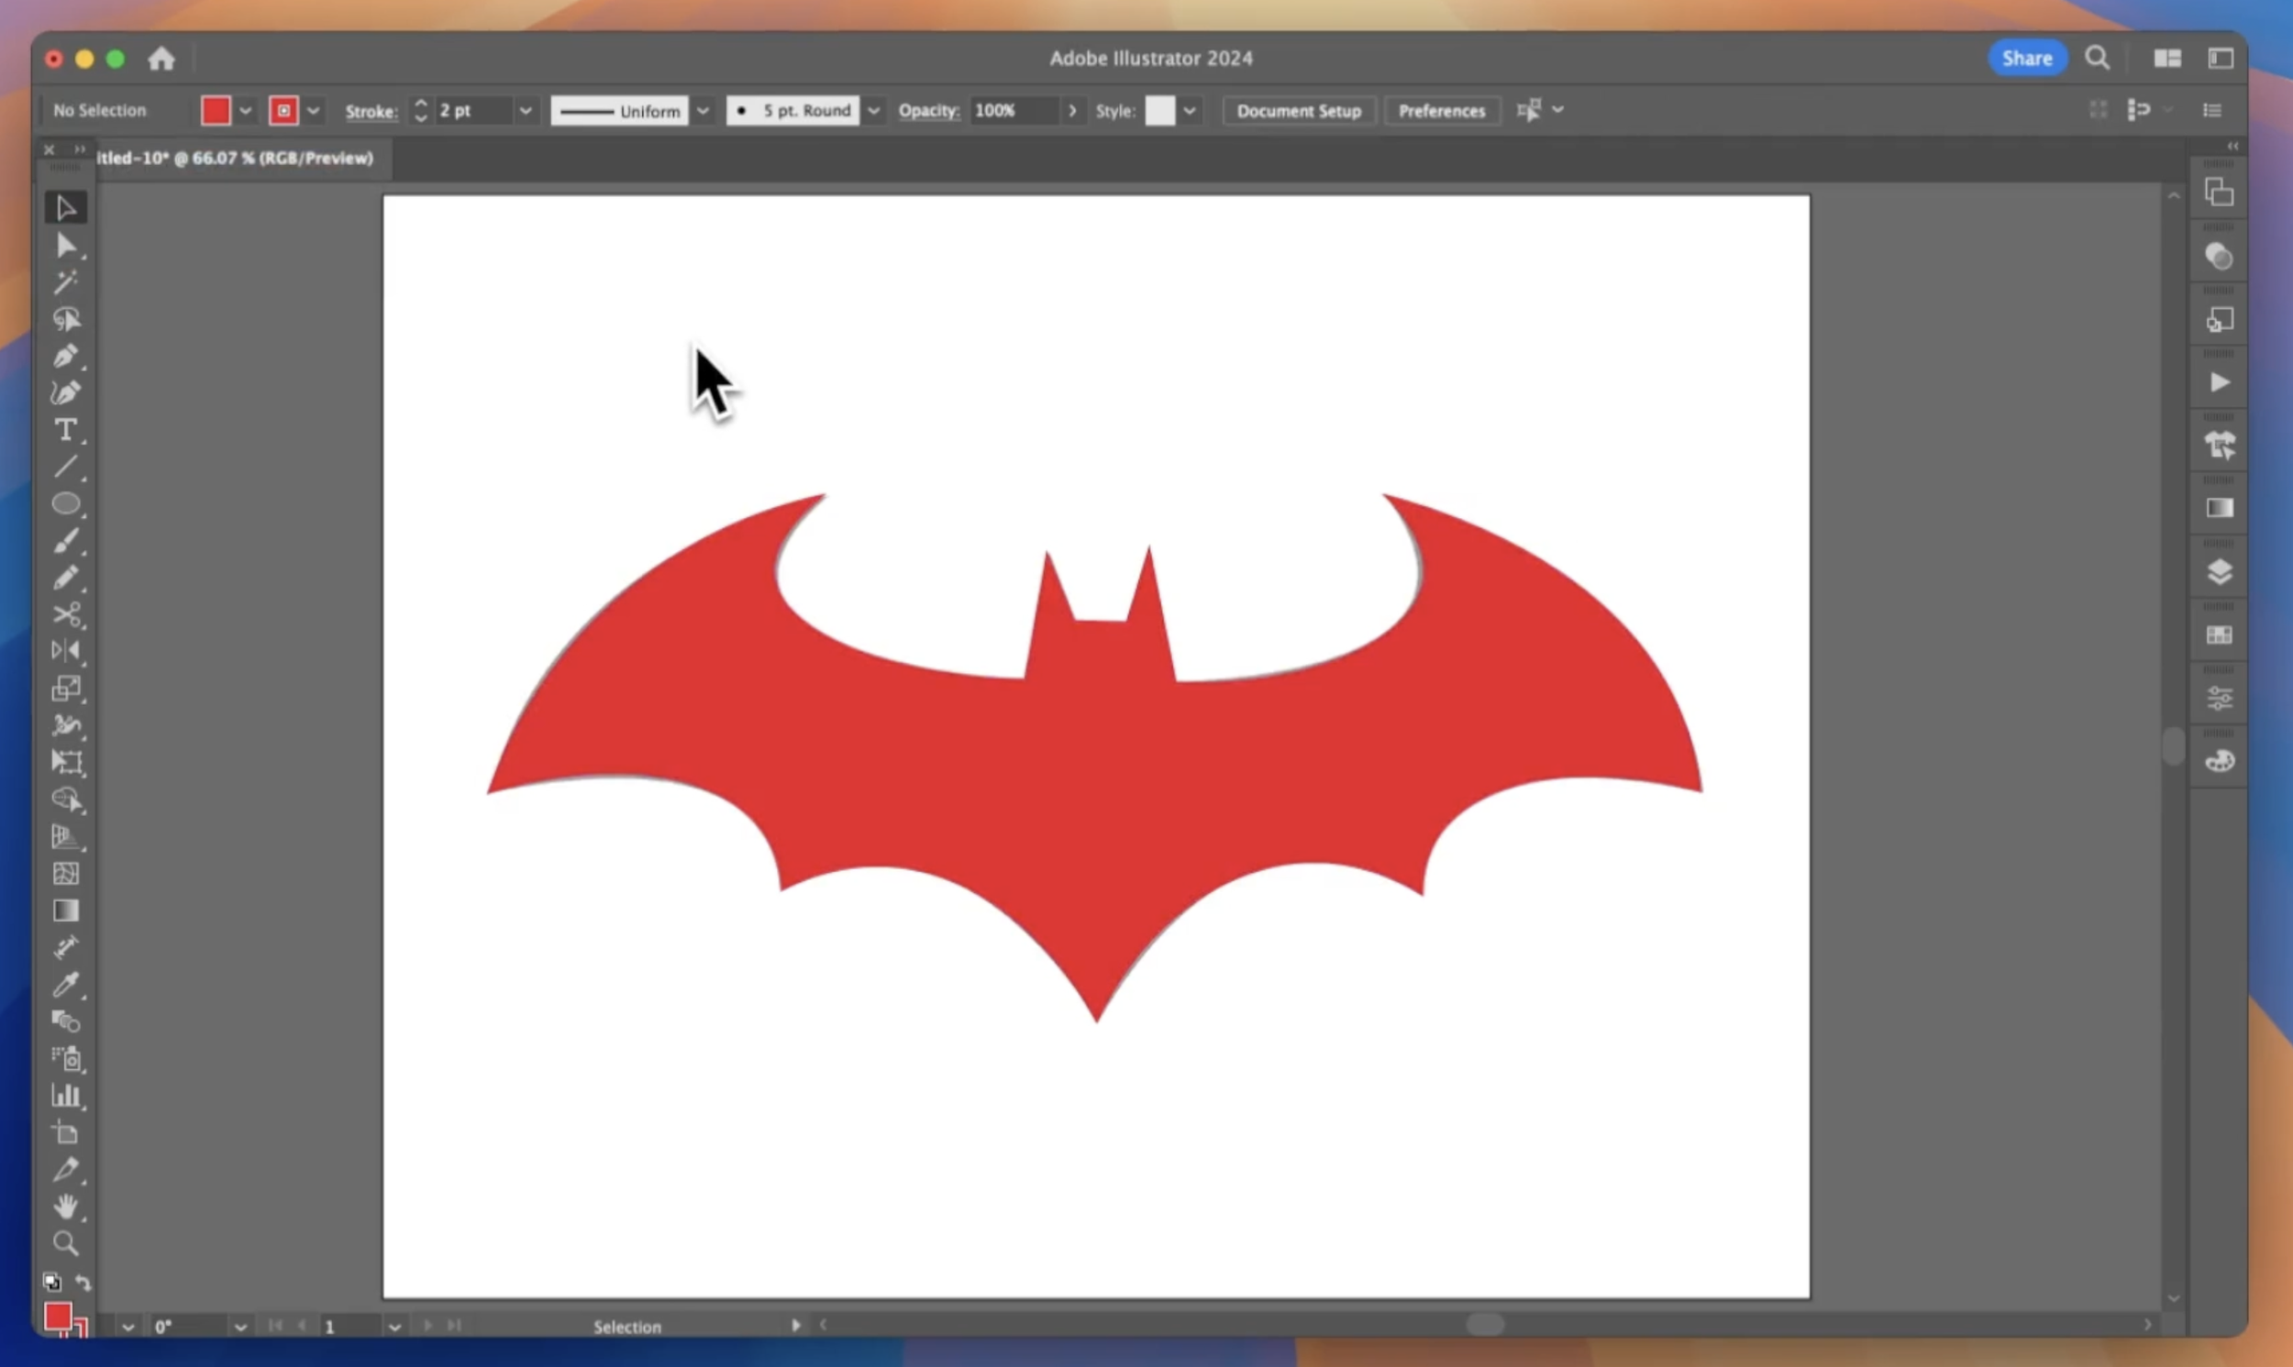Open the Asset Export panel
The height and width of the screenshot is (1367, 2293).
click(x=2220, y=320)
